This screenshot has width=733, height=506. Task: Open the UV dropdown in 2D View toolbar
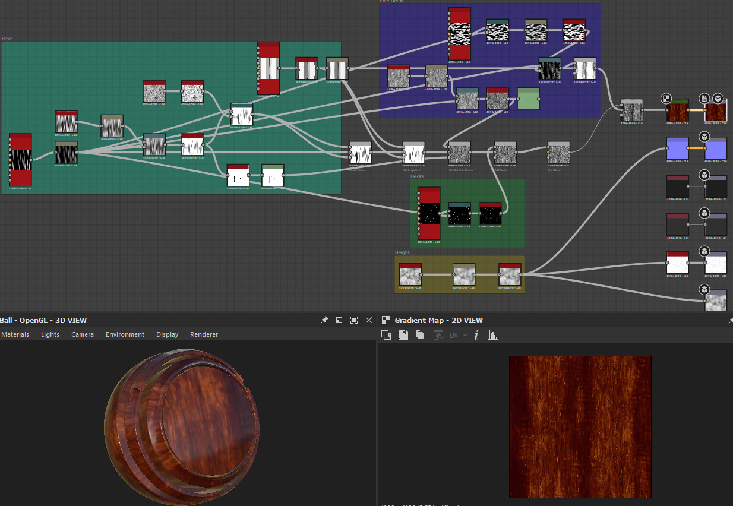458,335
